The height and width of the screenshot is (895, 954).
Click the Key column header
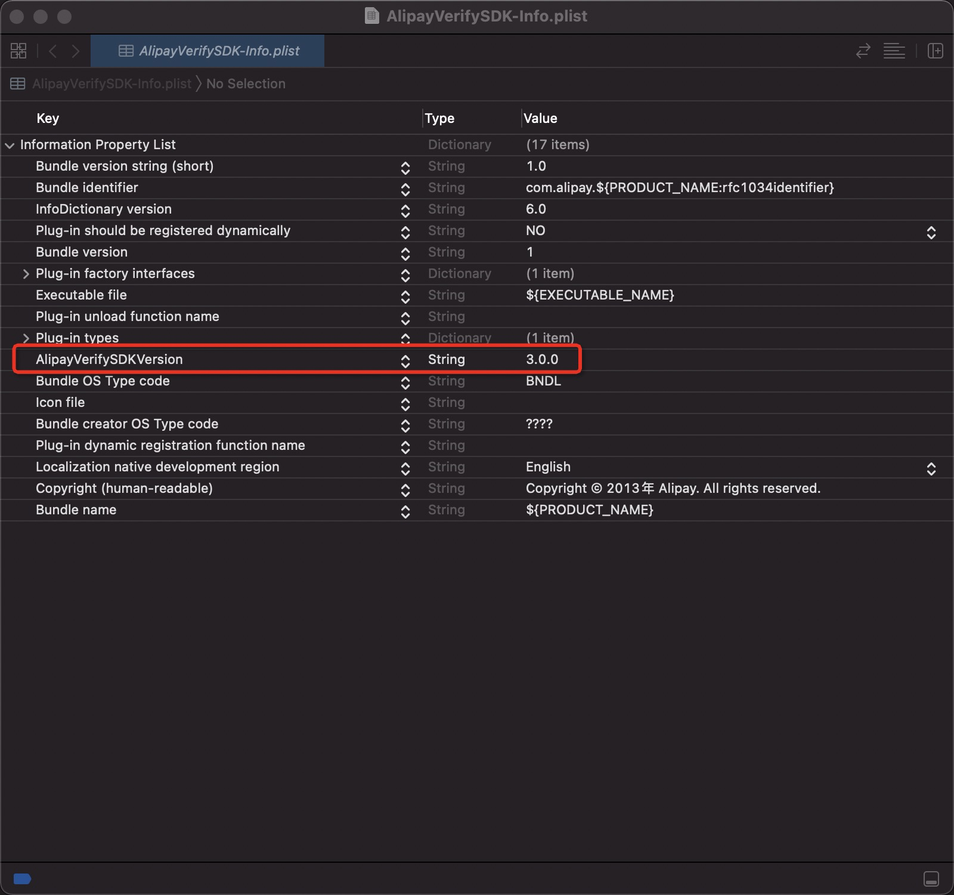pos(48,118)
